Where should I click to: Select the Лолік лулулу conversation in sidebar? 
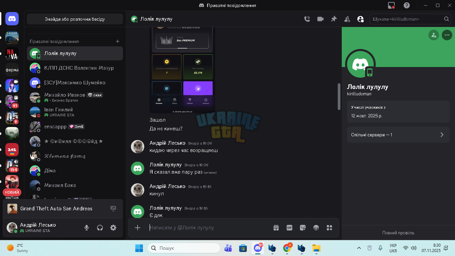click(x=75, y=53)
